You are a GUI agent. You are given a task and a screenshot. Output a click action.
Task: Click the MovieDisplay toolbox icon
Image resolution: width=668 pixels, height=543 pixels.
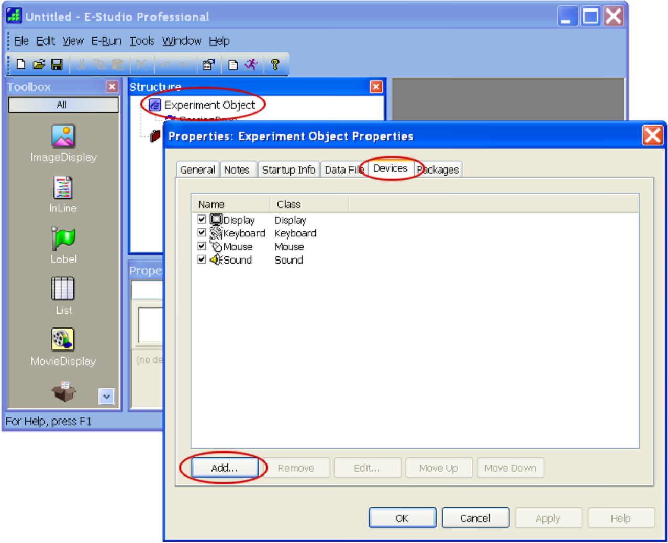(x=63, y=339)
